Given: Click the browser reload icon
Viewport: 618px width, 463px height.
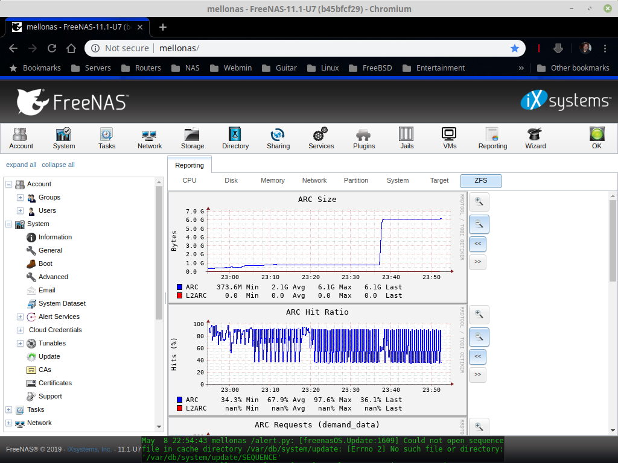Looking at the screenshot, I should point(52,48).
